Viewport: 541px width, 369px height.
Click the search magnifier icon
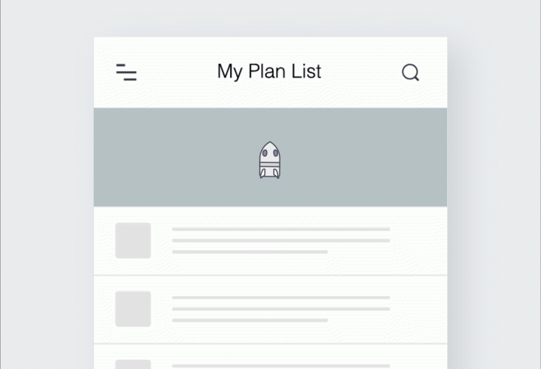click(x=410, y=72)
